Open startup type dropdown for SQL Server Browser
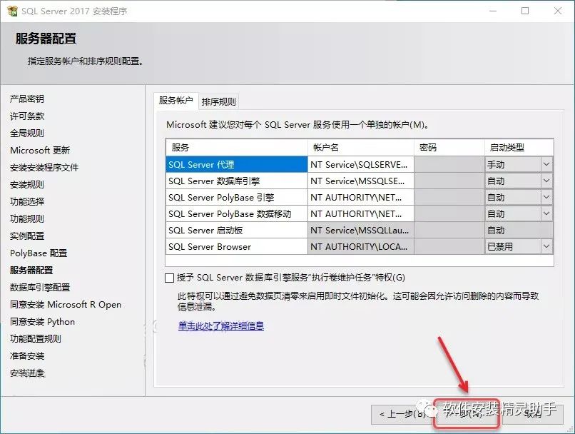Screen dimensions: 575x434 coord(546,246)
